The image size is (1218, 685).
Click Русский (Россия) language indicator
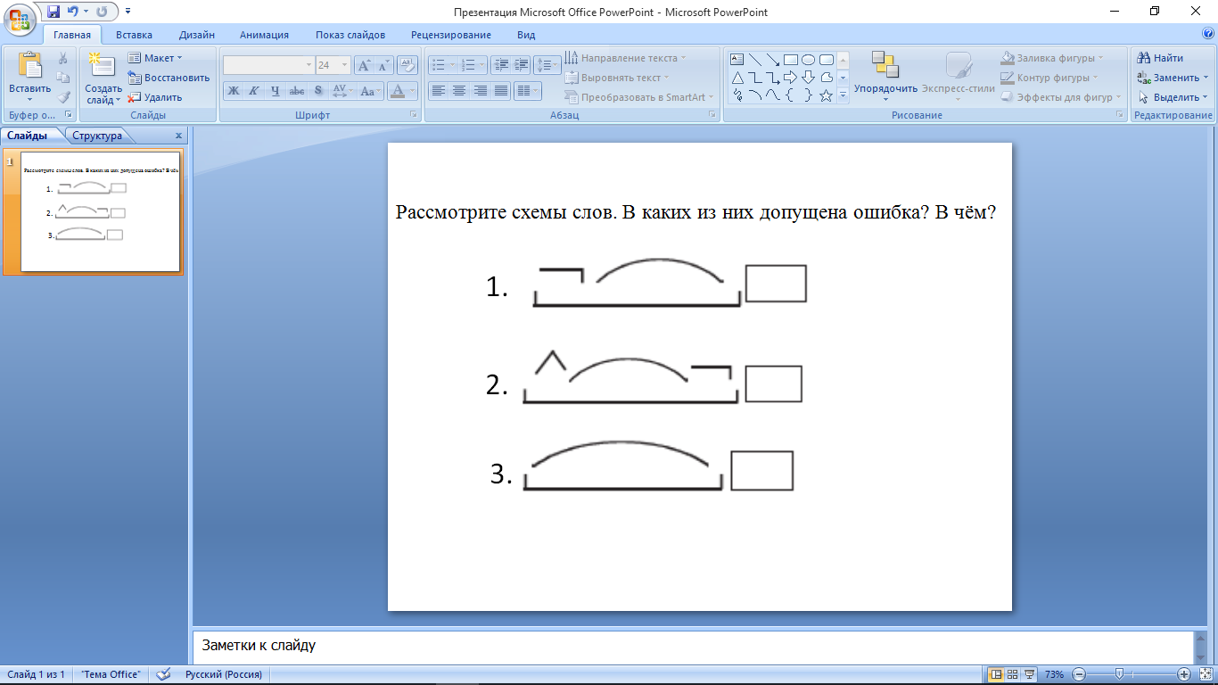224,674
